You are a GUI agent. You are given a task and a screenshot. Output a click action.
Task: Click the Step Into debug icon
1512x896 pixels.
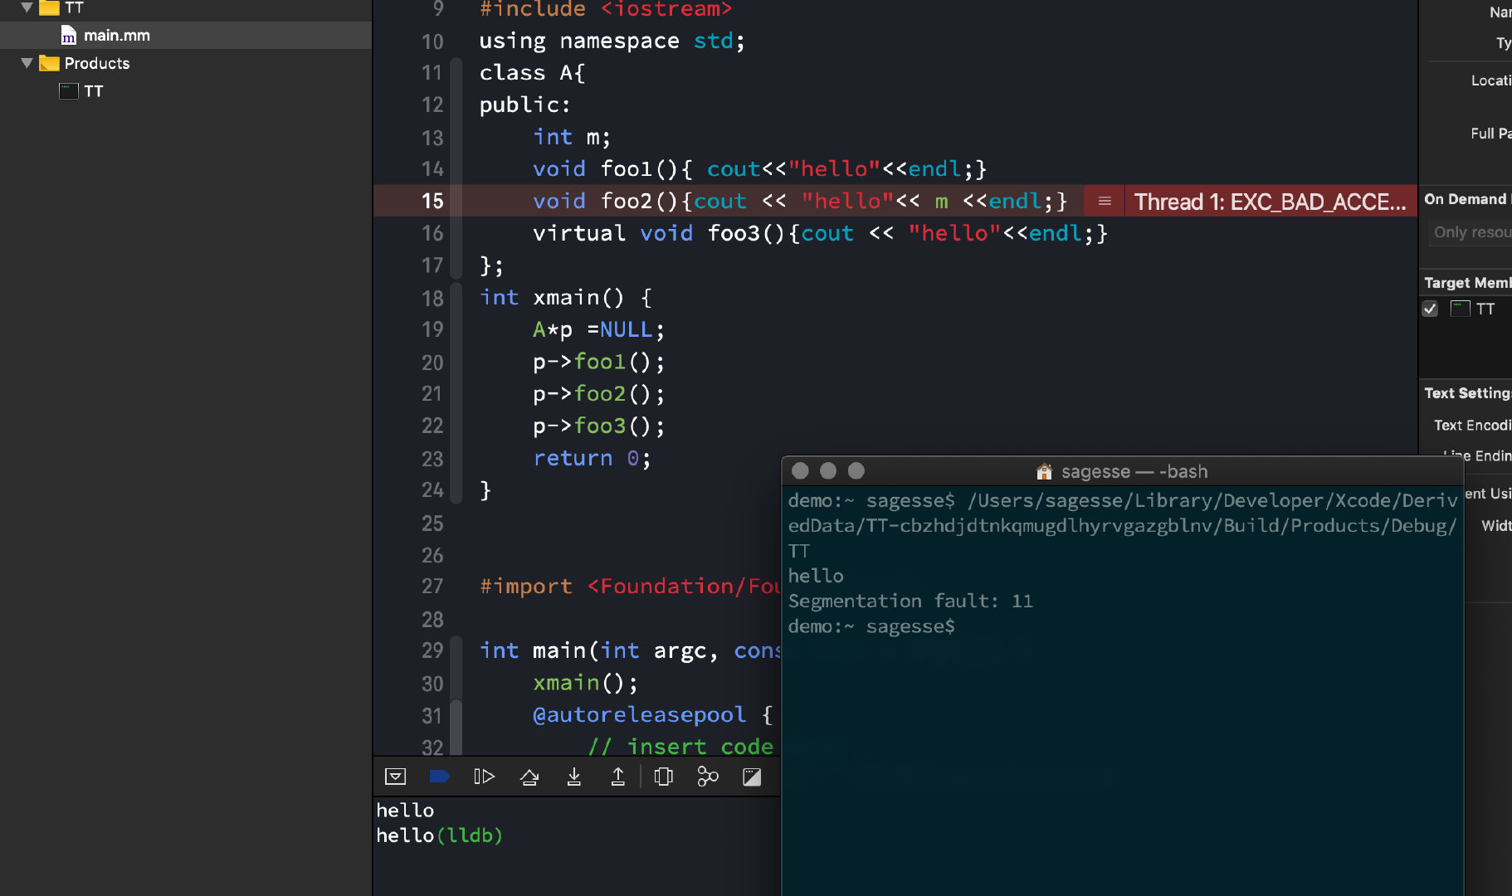click(x=573, y=777)
